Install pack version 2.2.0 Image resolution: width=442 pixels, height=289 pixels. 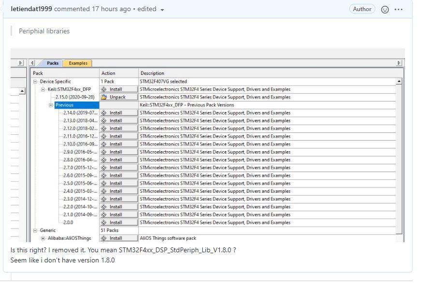click(x=119, y=207)
